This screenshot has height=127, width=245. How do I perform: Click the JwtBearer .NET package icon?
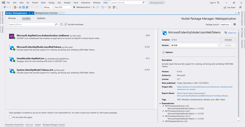point(12,36)
